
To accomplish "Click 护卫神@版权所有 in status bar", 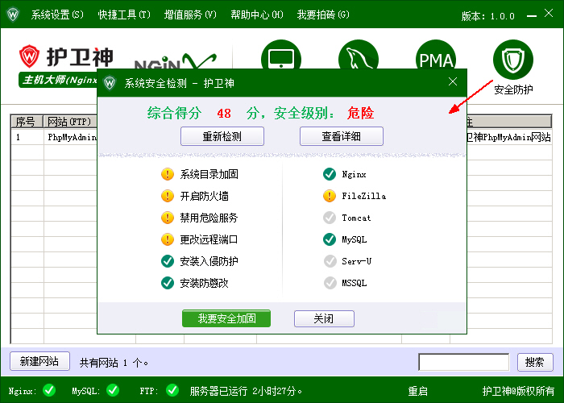I will (518, 391).
